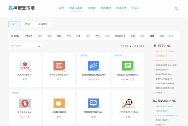Switch to the API tab

click(15, 24)
